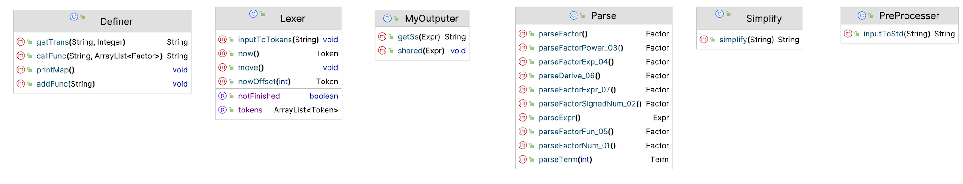The height and width of the screenshot is (184, 963).
Task: Click method icon of parseExpr() row
Action: click(523, 118)
